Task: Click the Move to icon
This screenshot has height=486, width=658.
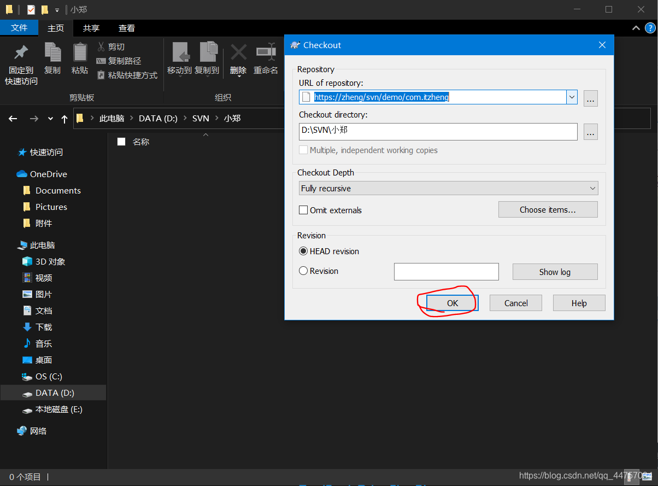Action: click(180, 53)
